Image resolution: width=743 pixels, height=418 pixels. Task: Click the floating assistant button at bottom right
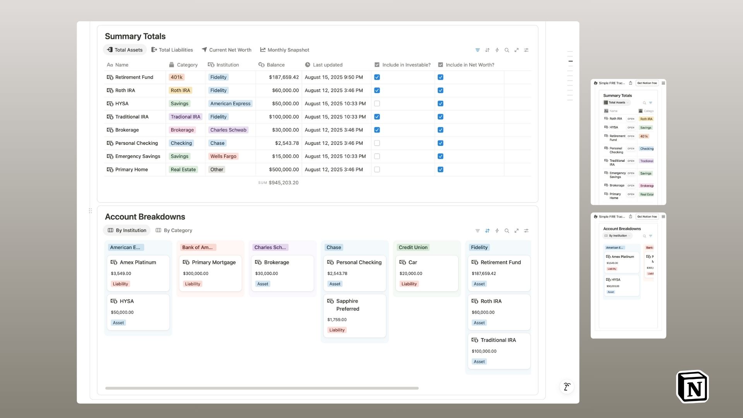point(567,386)
